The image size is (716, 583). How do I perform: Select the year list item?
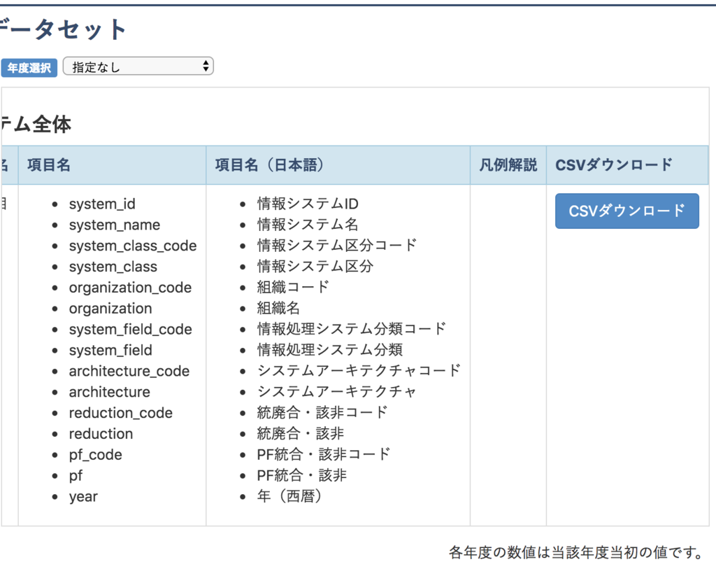(83, 497)
